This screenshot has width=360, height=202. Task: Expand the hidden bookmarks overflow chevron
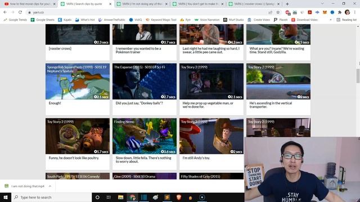click(331, 20)
